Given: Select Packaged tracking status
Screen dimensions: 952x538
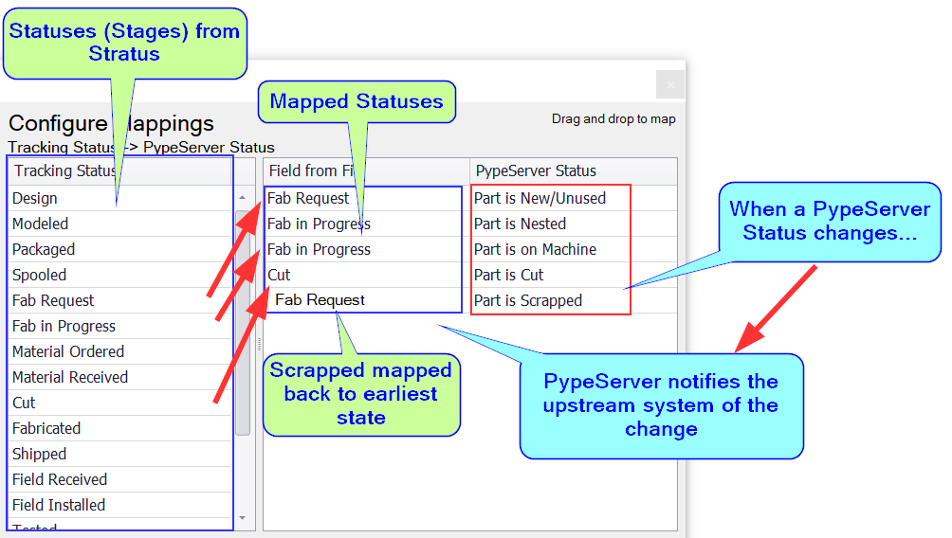Looking at the screenshot, I should (x=120, y=249).
